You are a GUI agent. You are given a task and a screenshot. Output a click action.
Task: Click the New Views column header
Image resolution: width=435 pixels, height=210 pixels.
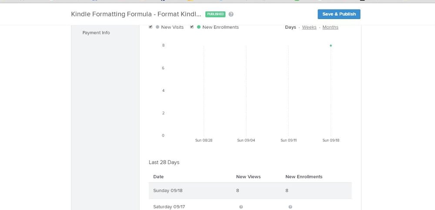pos(248,177)
